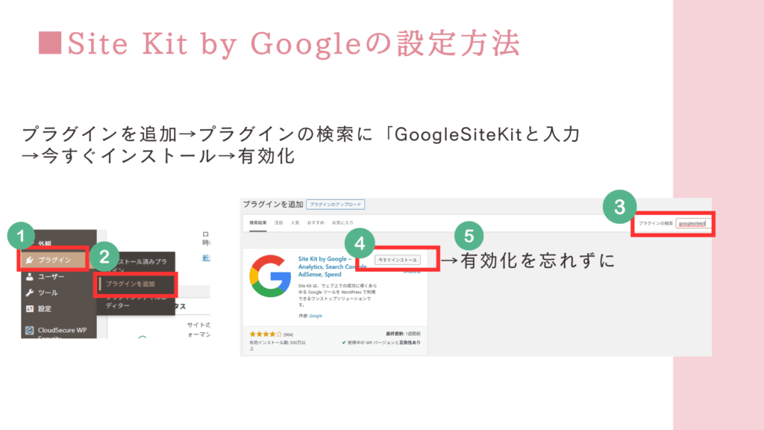
Task: Click the plugin search input field
Action: pyautogui.click(x=693, y=224)
